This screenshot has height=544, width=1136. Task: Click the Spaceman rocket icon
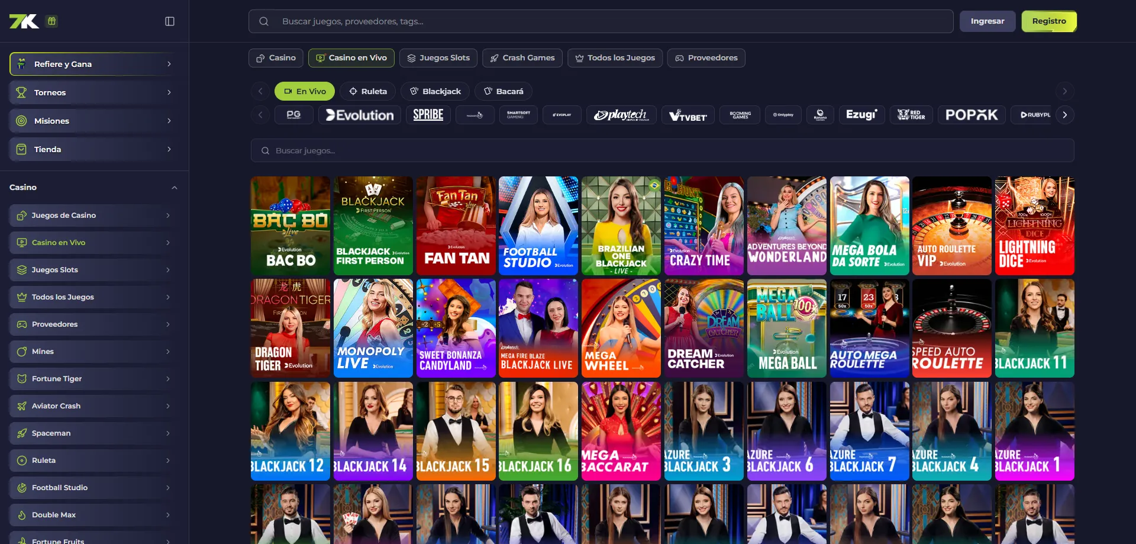click(x=22, y=433)
